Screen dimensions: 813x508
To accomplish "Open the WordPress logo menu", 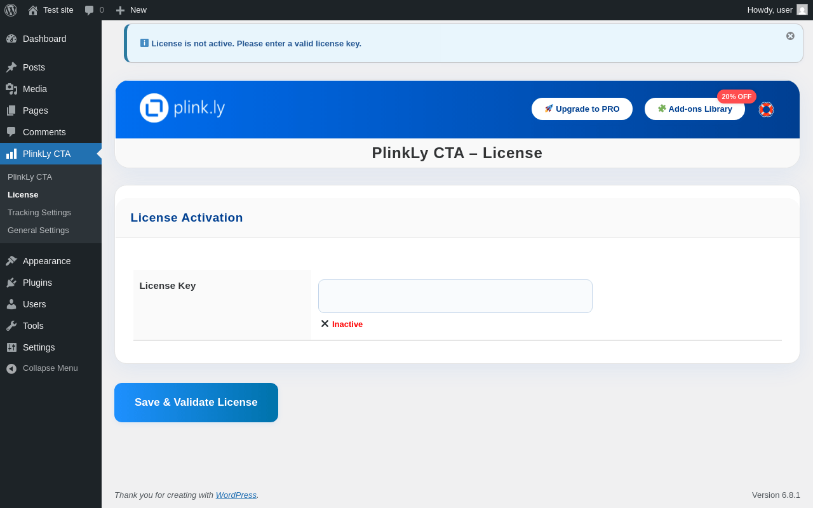I will [x=11, y=10].
